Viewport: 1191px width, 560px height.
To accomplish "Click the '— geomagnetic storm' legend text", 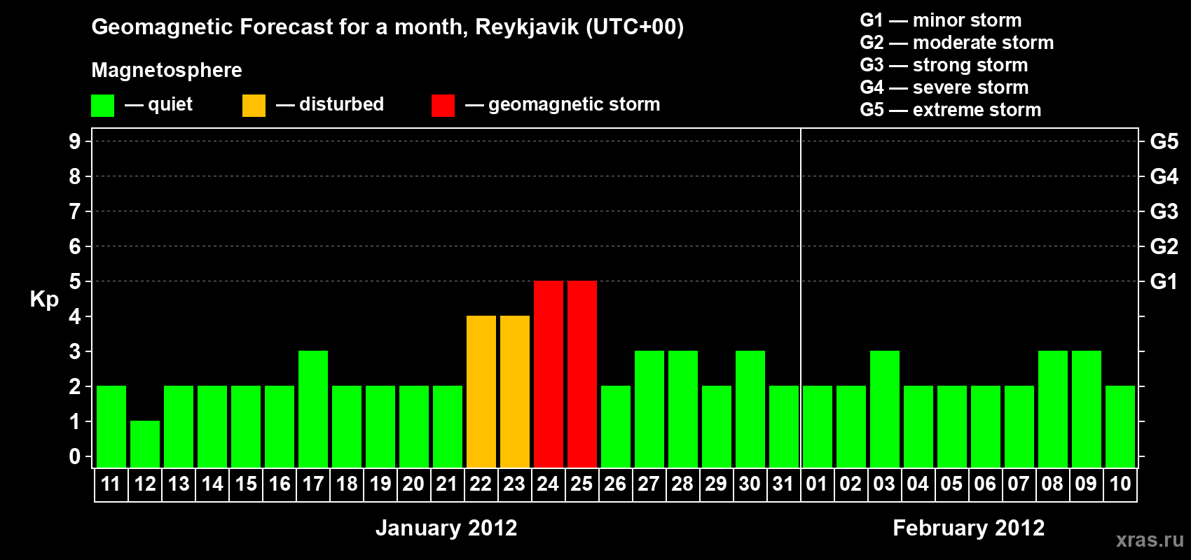I will coord(563,104).
